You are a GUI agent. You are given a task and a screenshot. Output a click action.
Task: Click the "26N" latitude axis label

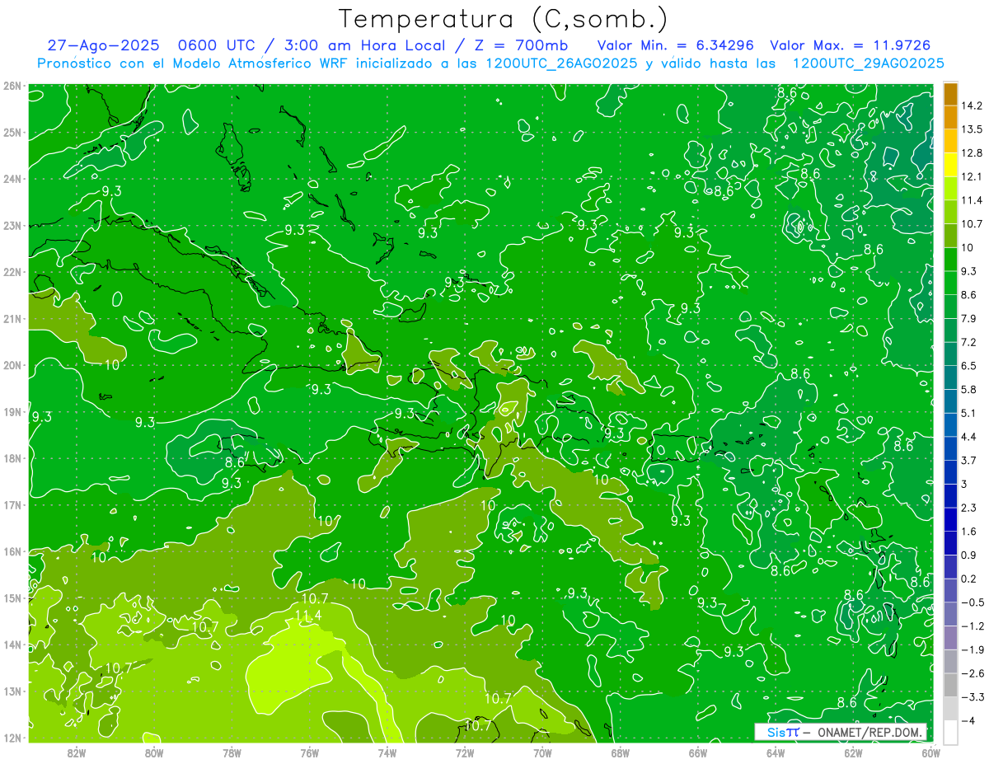12,86
